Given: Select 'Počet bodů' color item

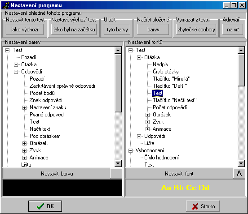Looking at the screenshot, I should tap(42, 93).
